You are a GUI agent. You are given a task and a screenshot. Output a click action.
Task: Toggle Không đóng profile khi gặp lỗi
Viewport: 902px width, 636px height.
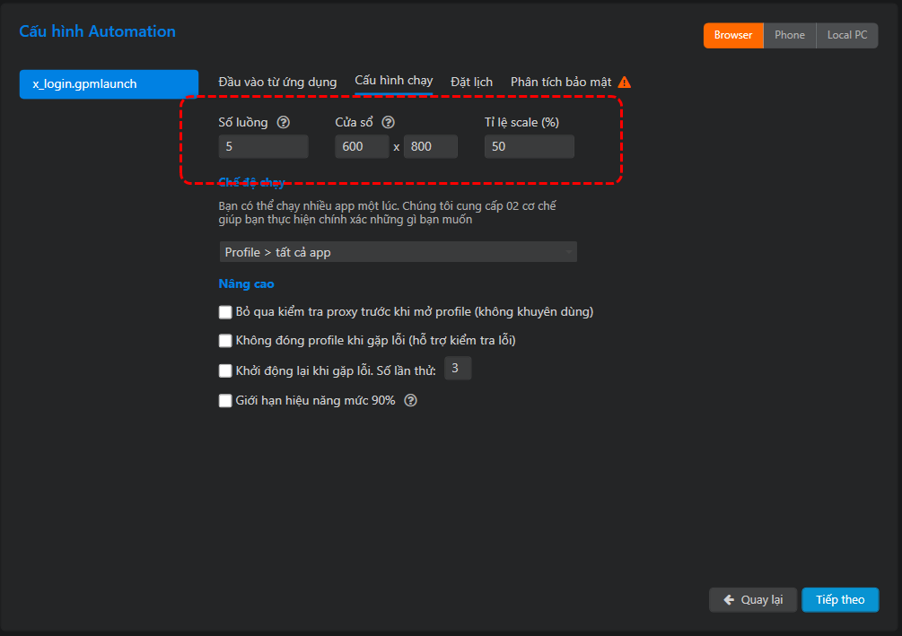(x=225, y=341)
